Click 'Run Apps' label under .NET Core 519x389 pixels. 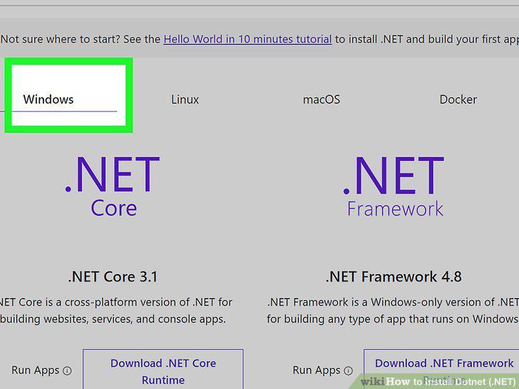[x=36, y=370]
